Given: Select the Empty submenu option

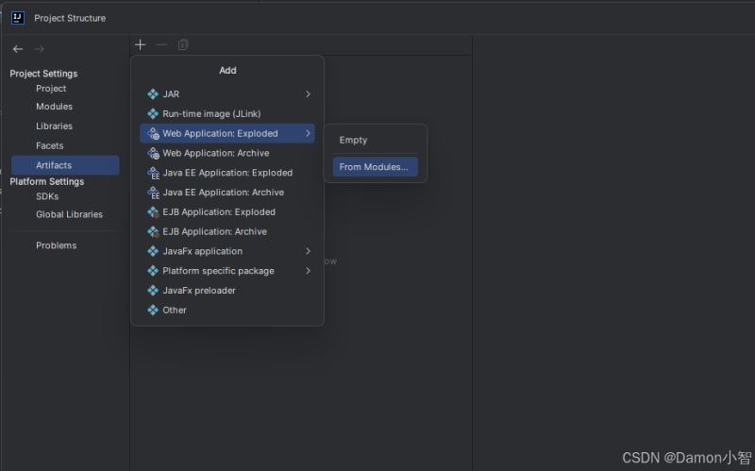Looking at the screenshot, I should 353,140.
